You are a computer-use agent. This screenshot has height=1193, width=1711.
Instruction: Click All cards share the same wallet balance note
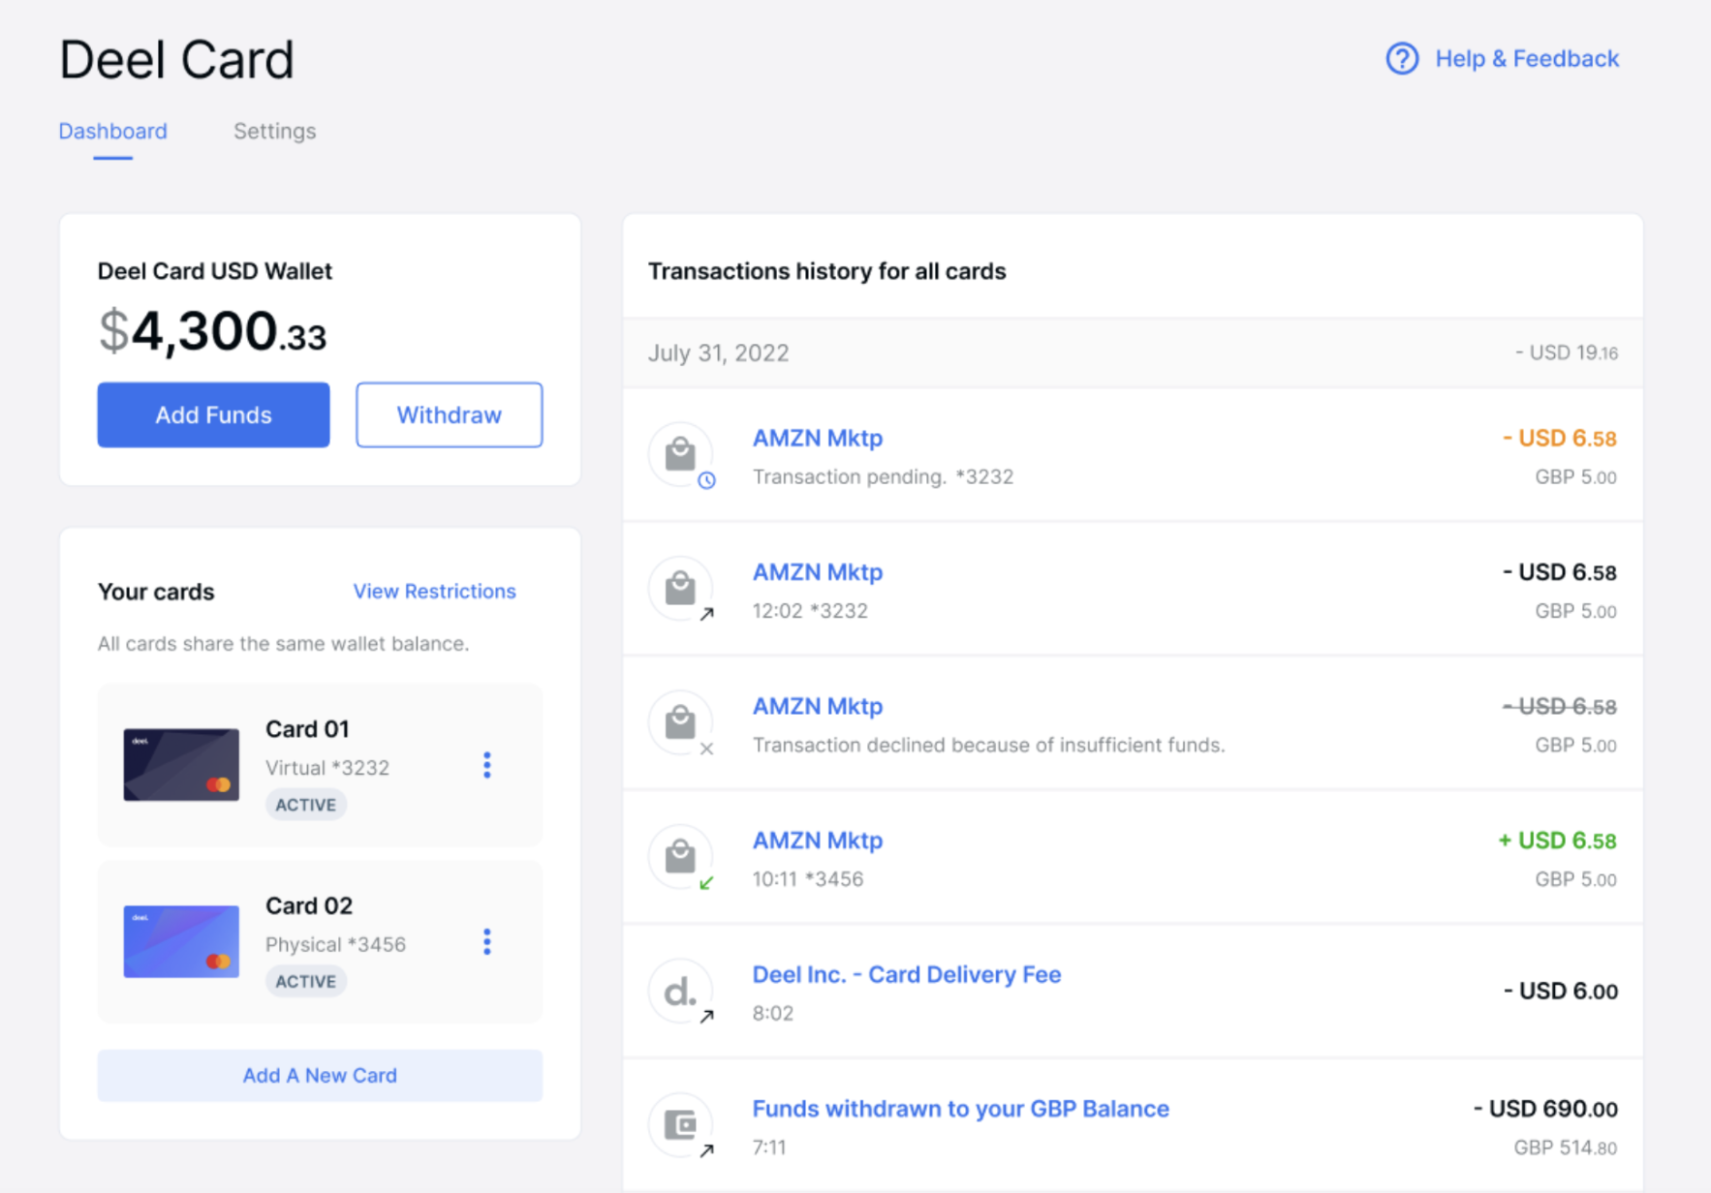point(283,643)
